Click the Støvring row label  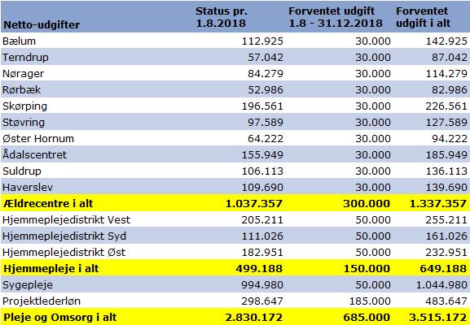coord(24,123)
